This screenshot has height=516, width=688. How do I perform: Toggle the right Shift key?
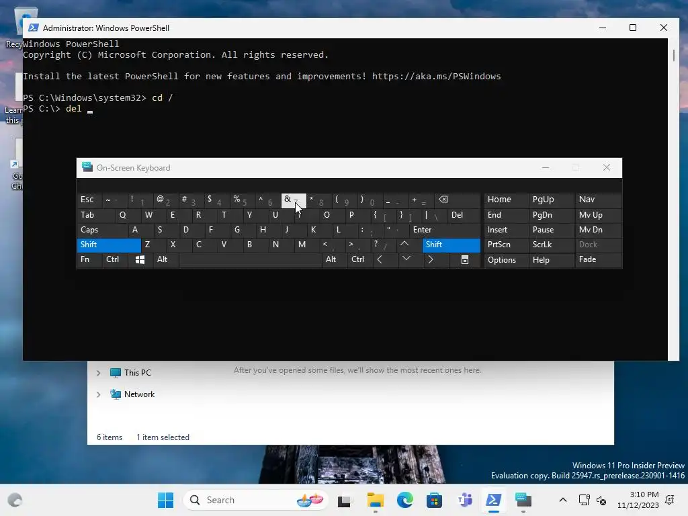pos(451,245)
